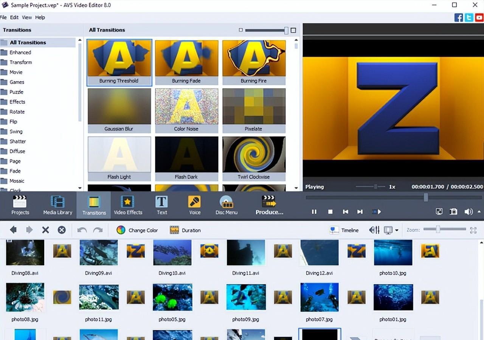Expand the volume options arrow
Image resolution: width=484 pixels, height=340 pixels.
coord(479,212)
